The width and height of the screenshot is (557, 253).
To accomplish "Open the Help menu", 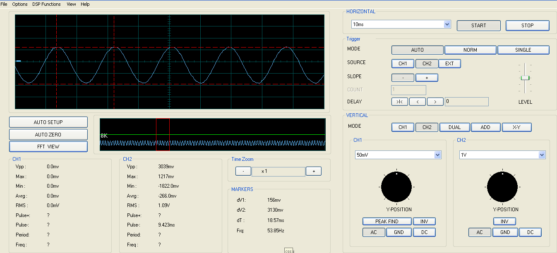I will tap(85, 4).
